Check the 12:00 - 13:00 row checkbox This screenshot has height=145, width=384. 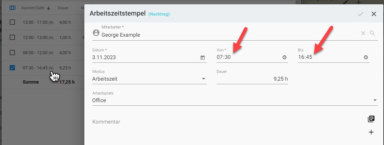tap(12, 37)
